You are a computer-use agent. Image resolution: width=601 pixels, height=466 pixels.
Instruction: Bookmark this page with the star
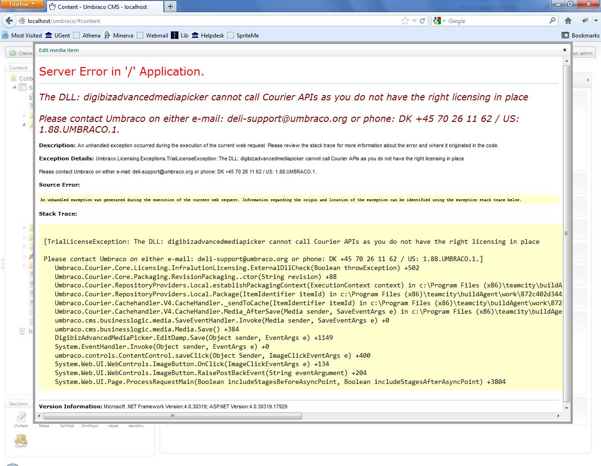[x=405, y=21]
